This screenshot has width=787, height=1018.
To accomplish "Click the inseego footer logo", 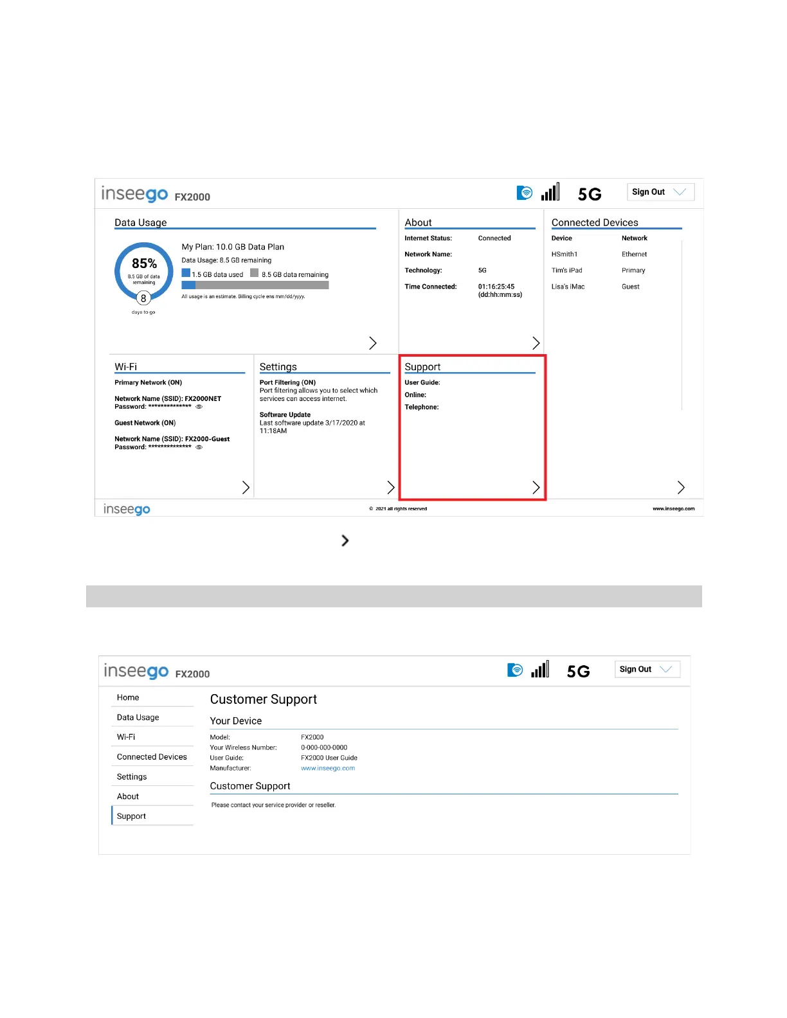I will coord(127,509).
